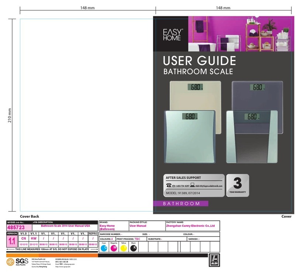298x274 pixels.
Task: Click packing style value "User Manual"
Action: coord(138,226)
